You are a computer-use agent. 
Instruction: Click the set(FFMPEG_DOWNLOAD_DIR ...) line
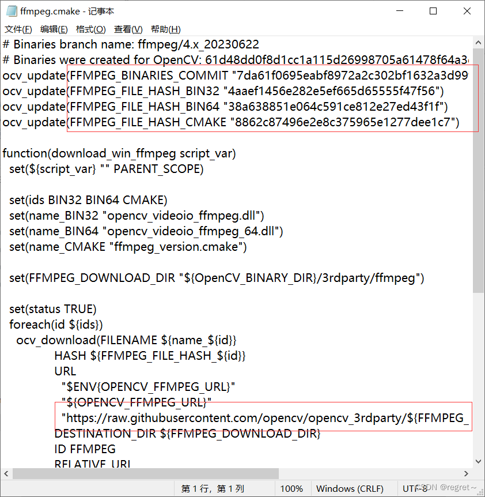click(x=217, y=278)
